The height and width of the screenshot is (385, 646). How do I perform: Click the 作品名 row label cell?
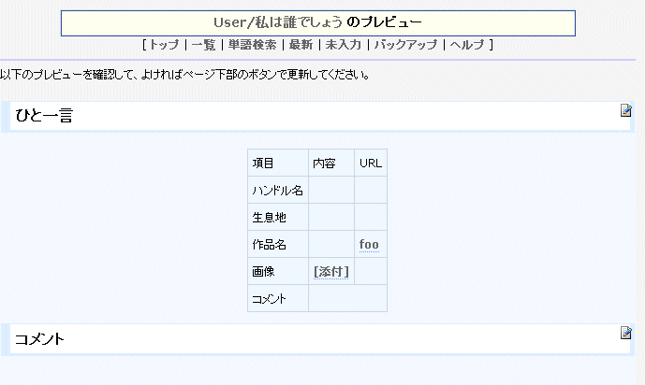click(x=269, y=245)
